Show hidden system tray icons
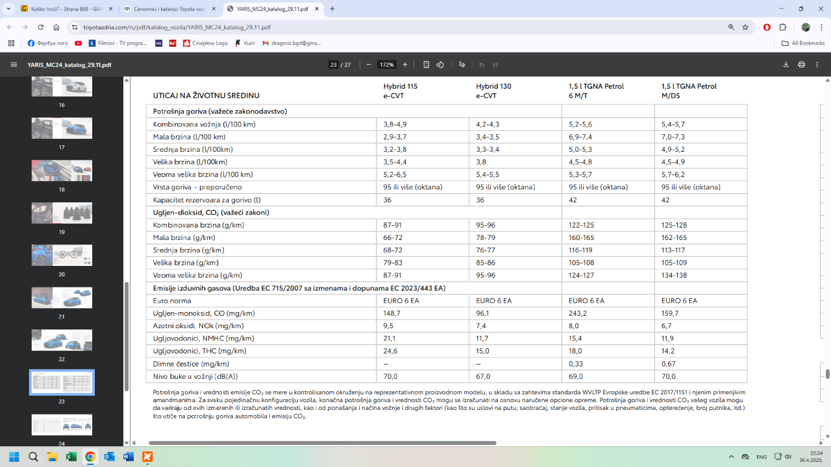Image resolution: width=831 pixels, height=467 pixels. tap(732, 457)
